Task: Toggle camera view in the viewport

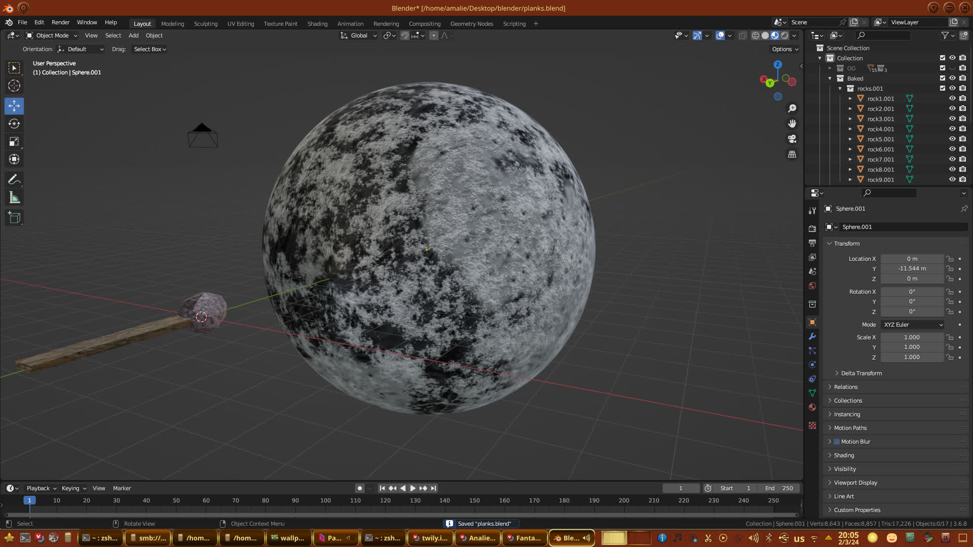Action: click(792, 139)
